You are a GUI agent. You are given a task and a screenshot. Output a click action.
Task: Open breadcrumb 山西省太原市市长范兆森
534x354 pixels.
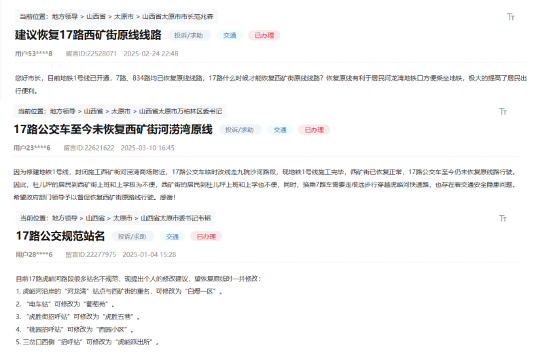178,15
